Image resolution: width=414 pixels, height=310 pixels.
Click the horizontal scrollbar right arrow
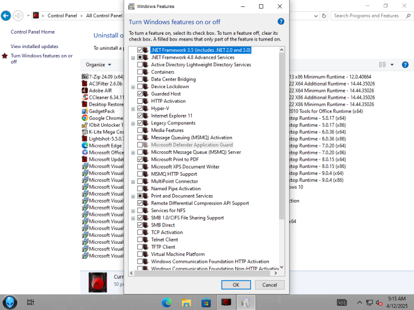pos(276,273)
